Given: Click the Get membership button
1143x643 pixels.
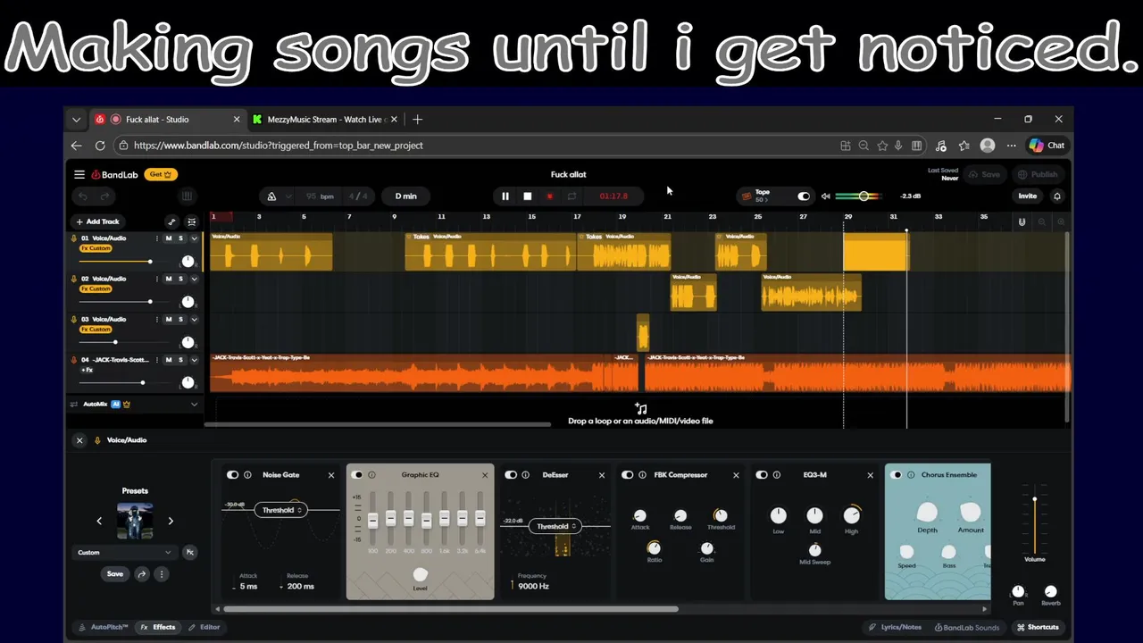Looking at the screenshot, I should (x=162, y=175).
